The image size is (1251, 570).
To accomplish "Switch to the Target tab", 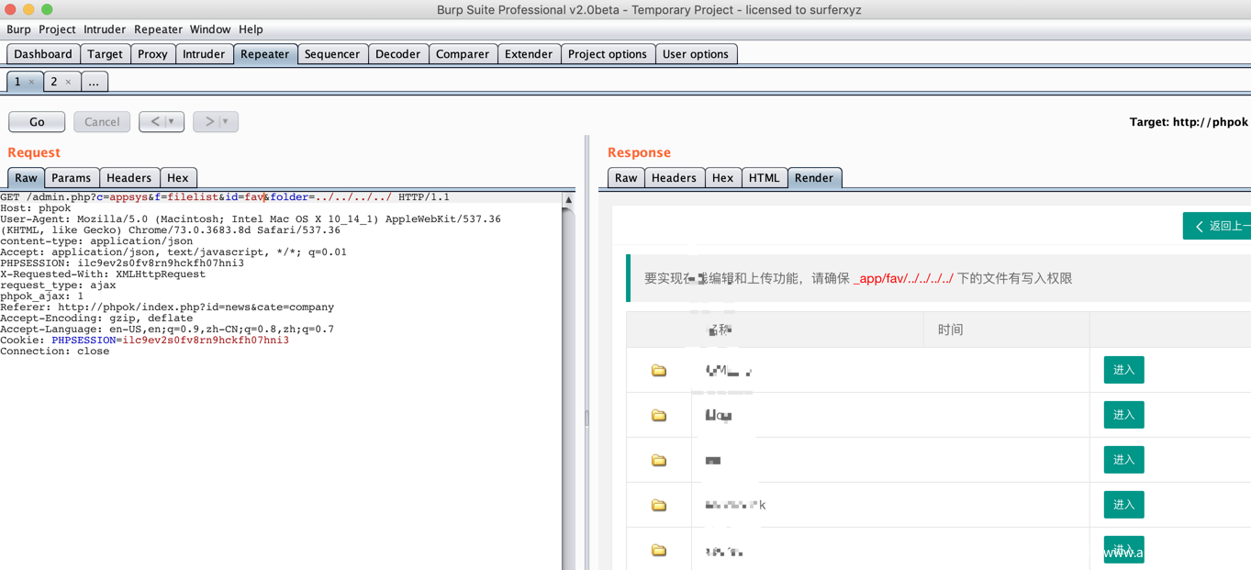I will tap(105, 54).
